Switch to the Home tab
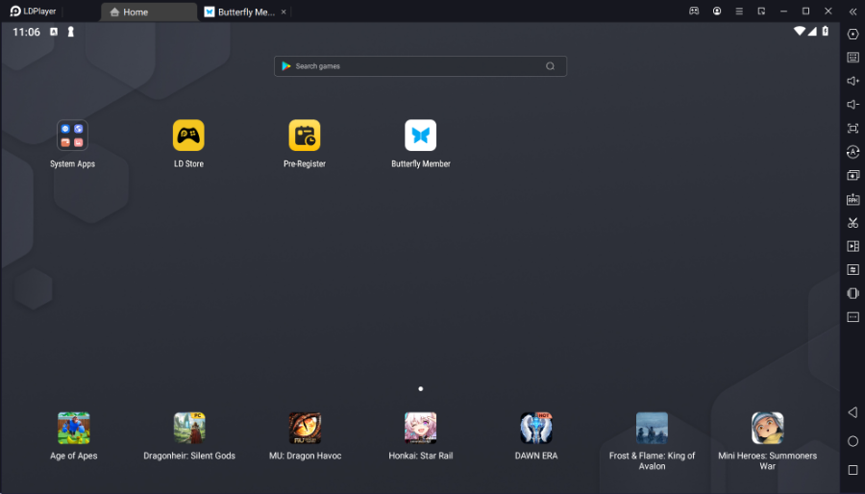Viewport: 865px width, 494px height. point(149,12)
